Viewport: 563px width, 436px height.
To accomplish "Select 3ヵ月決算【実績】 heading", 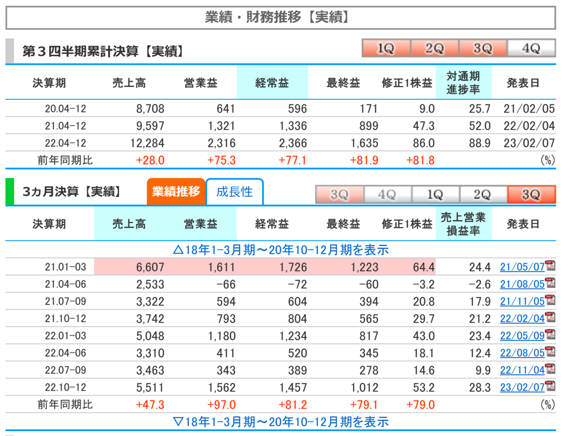I will click(71, 191).
